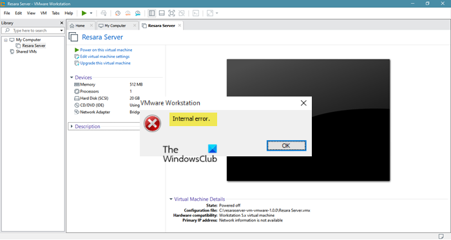Toggle the thumbnail bar view icon

[x=162, y=14]
